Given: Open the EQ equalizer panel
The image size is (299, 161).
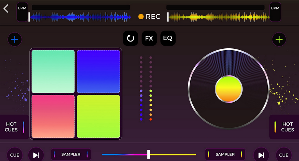Looking at the screenshot, I should (168, 38).
